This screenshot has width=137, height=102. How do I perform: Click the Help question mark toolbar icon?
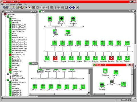coord(74,7)
